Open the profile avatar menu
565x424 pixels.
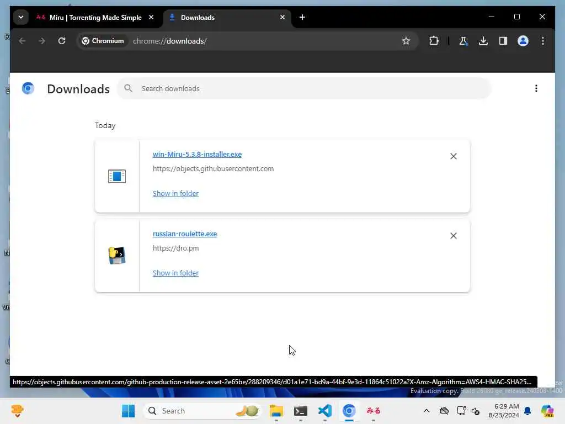pyautogui.click(x=523, y=41)
